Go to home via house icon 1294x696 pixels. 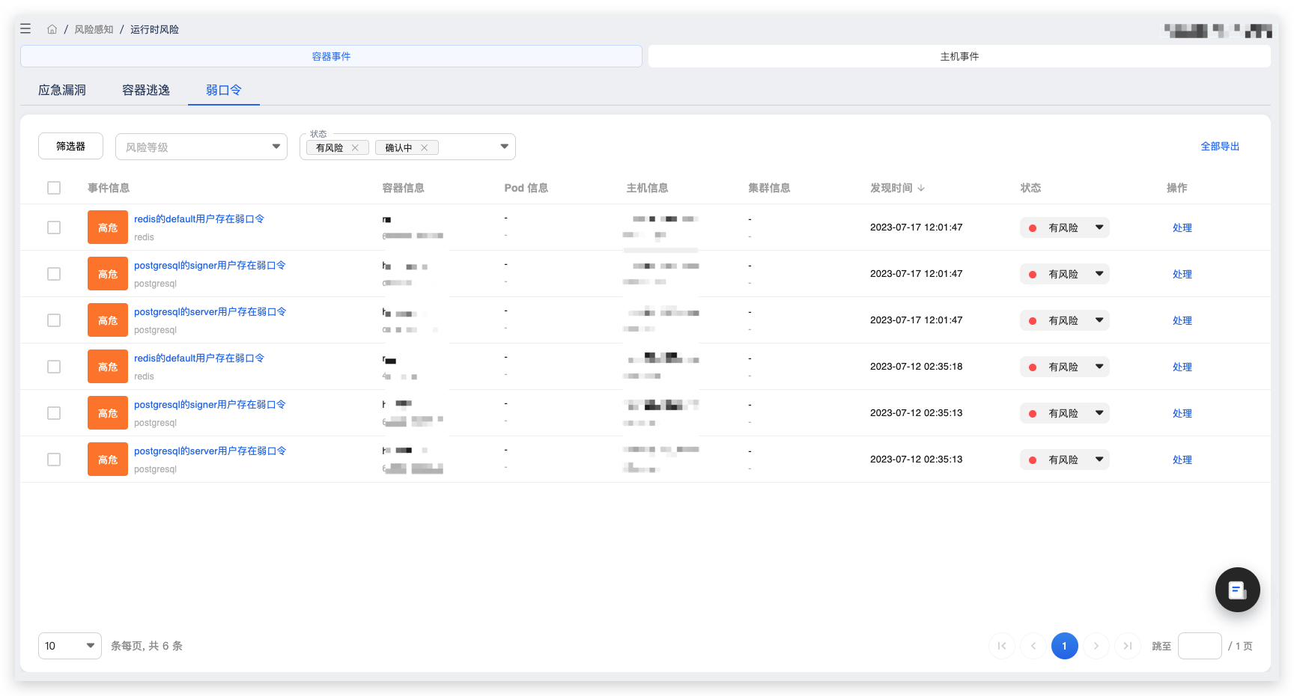pos(52,29)
